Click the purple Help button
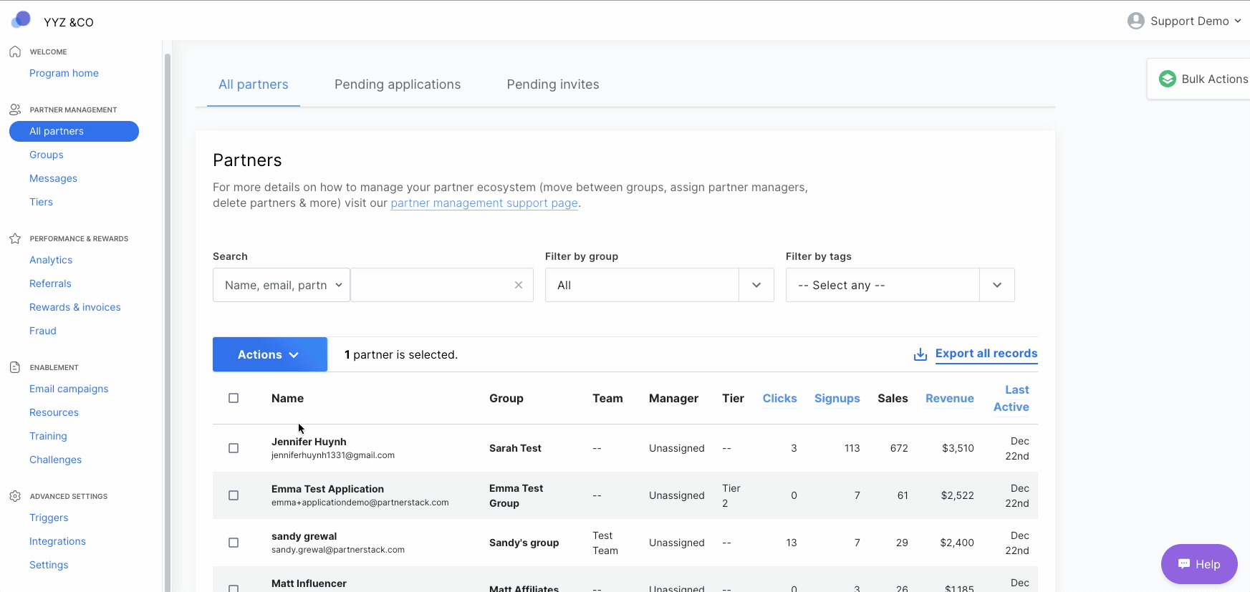 pos(1199,564)
